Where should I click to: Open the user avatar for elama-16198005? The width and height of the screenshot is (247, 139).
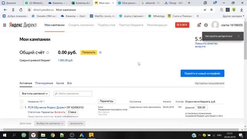point(215,25)
